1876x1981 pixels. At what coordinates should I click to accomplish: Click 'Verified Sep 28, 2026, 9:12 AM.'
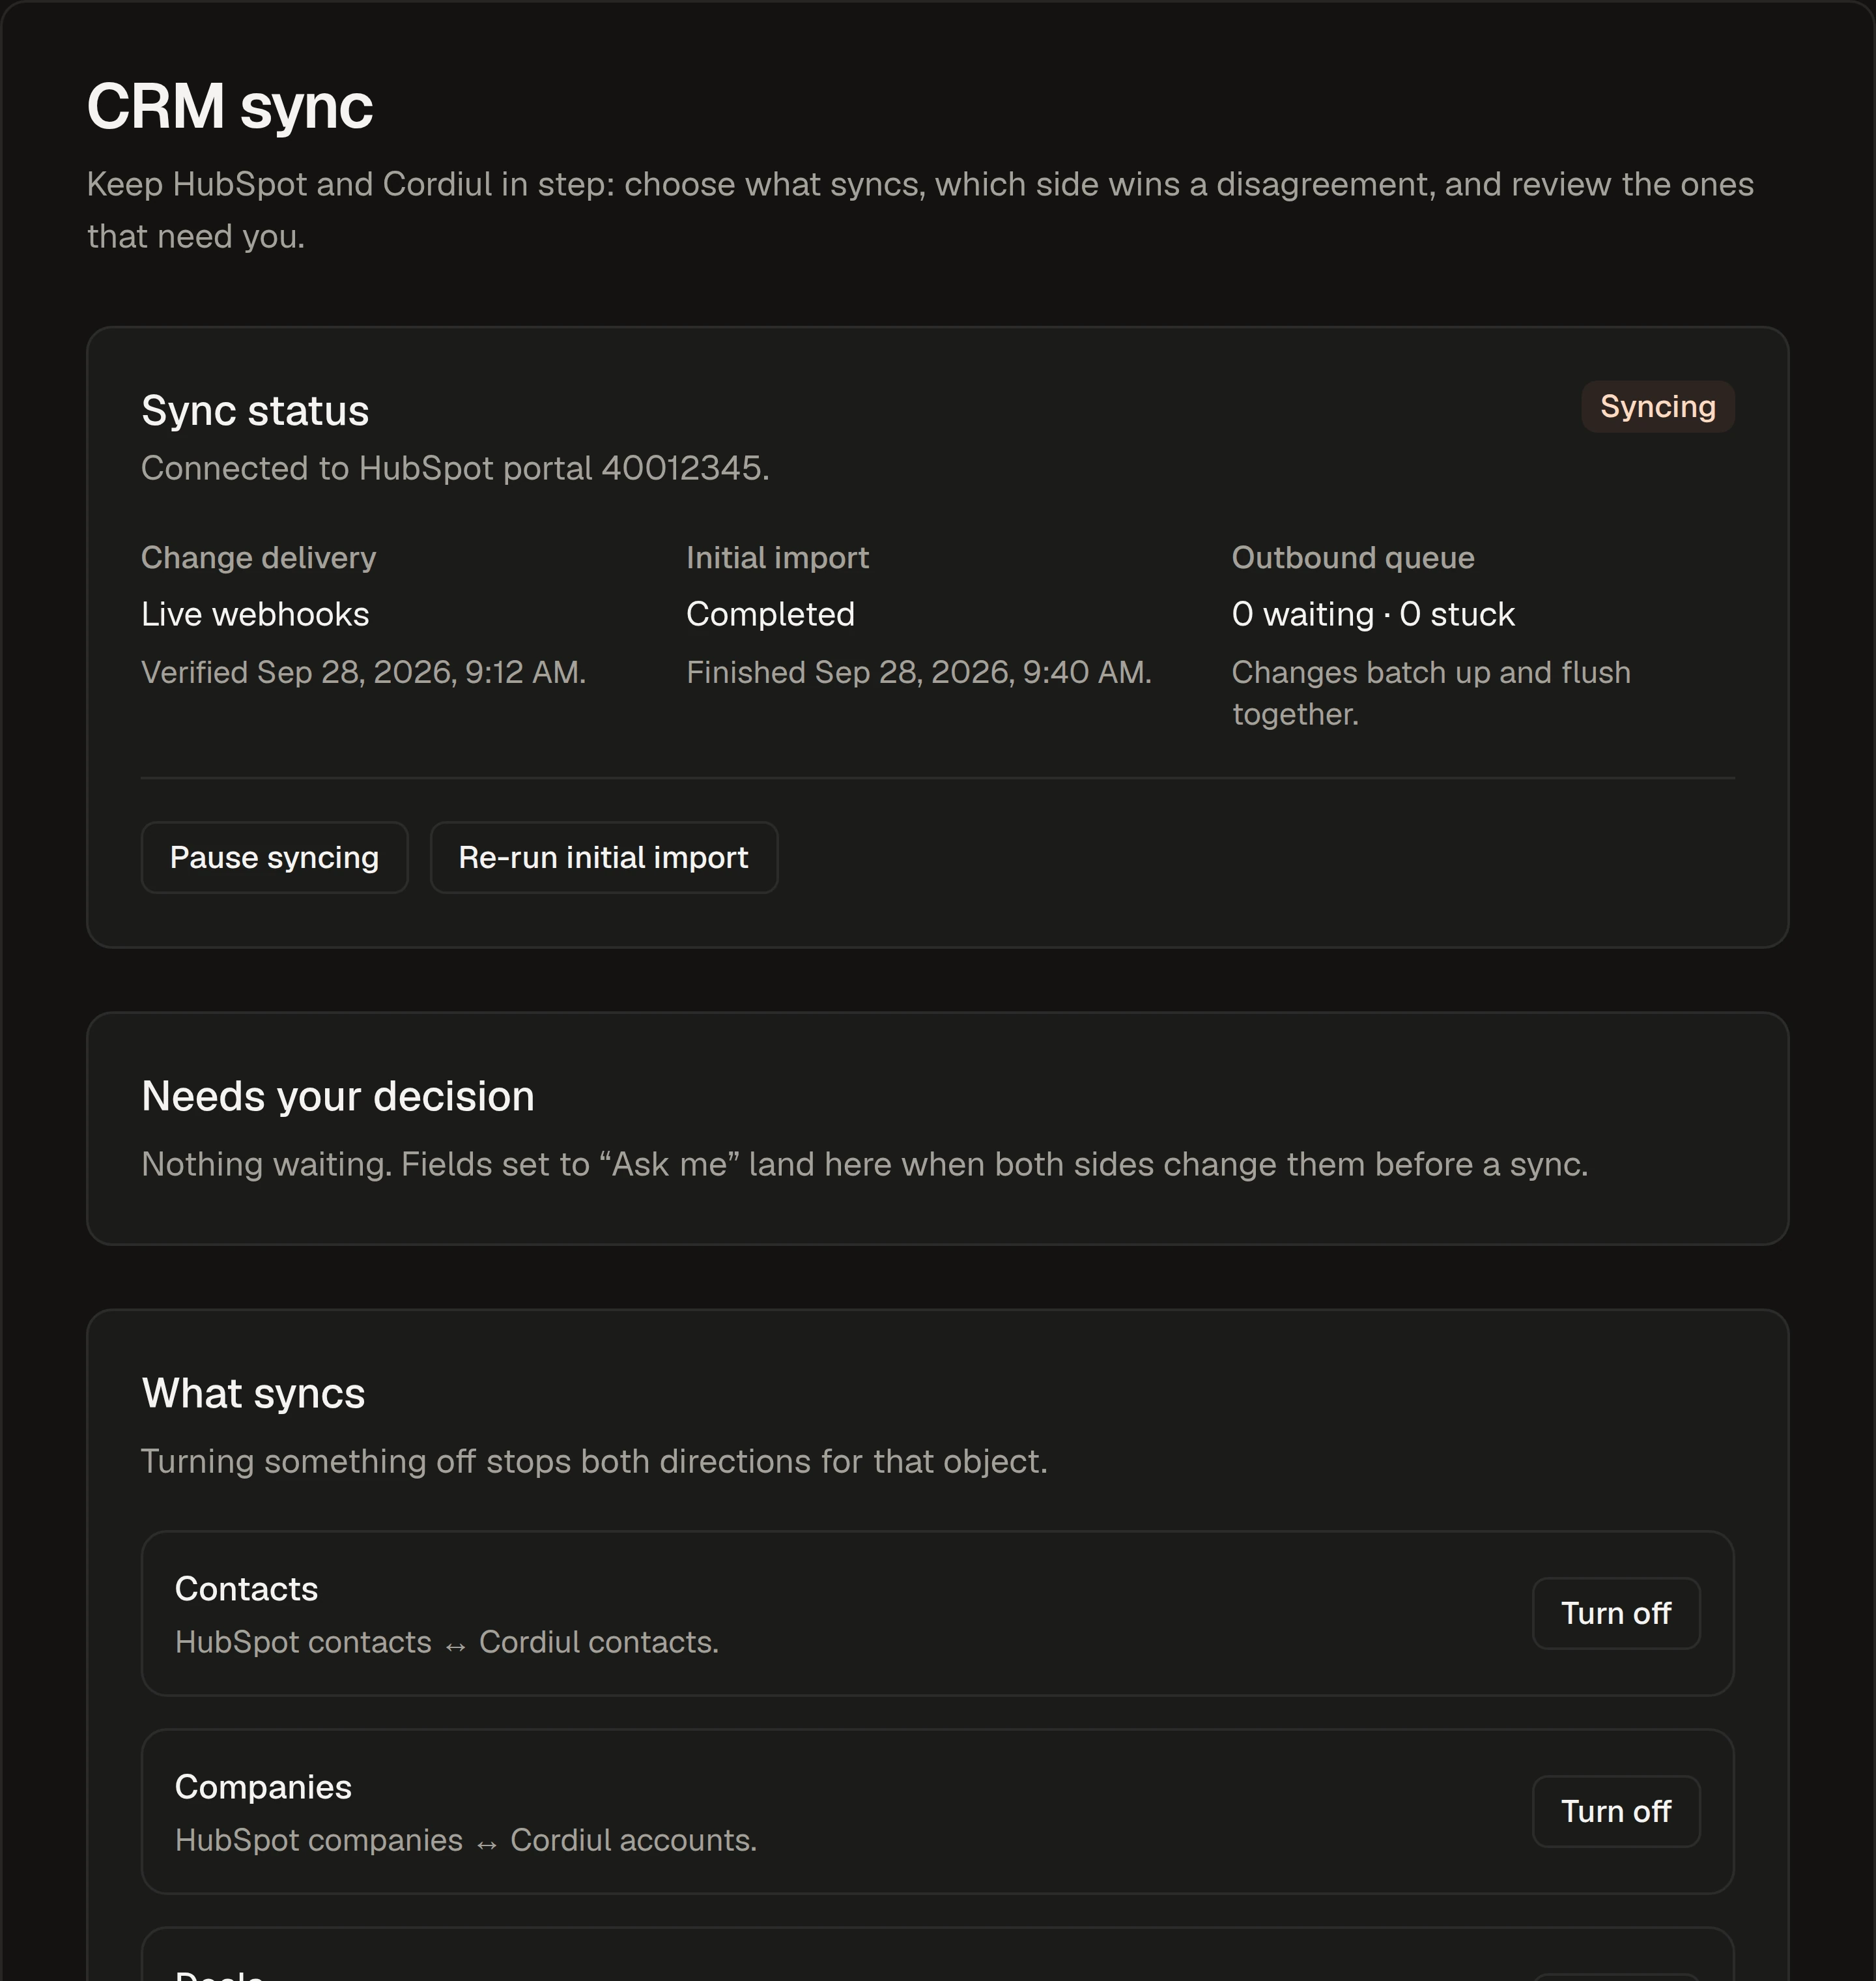[363, 672]
